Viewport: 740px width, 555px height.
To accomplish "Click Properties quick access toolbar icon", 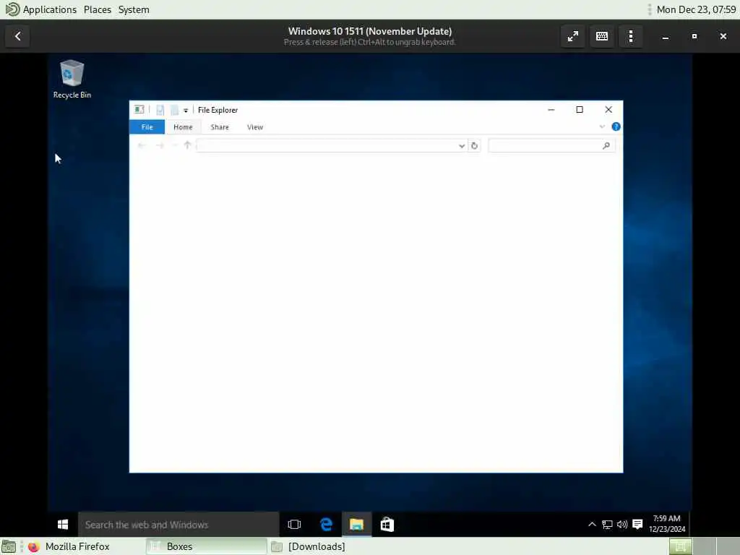I will [160, 110].
